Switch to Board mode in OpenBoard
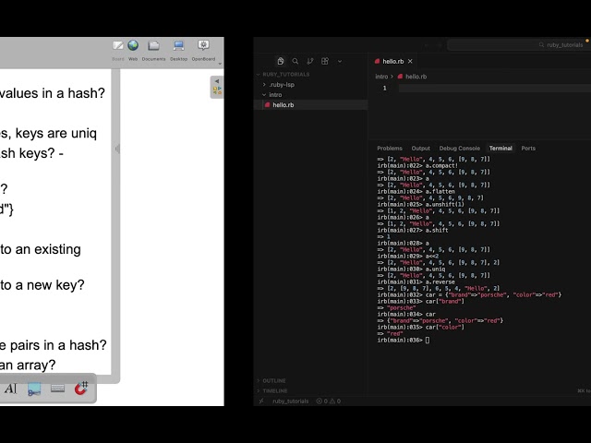Image resolution: width=591 pixels, height=443 pixels. (118, 50)
